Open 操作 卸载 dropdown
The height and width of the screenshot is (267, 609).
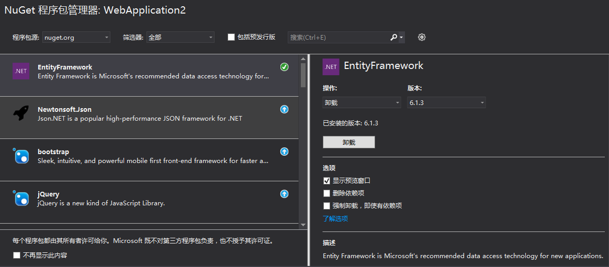coord(362,103)
